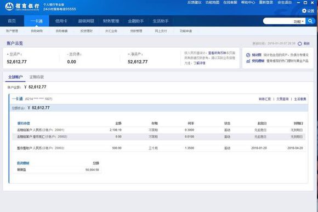Image resolution: width=318 pixels, height=212 pixels.
Task: Open the entrusted wealth management chart icon
Action: [x=248, y=61]
